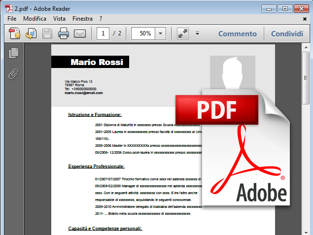Click the 2011- Bidello nella scuola line
This screenshot has height=235, width=313.
(x=143, y=214)
